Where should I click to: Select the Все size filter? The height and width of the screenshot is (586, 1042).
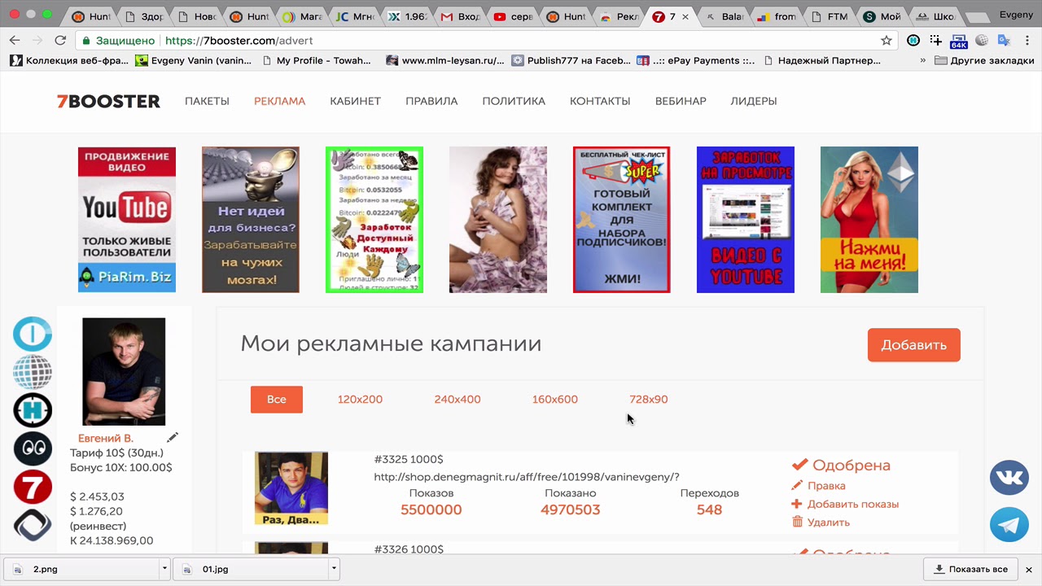pyautogui.click(x=277, y=399)
